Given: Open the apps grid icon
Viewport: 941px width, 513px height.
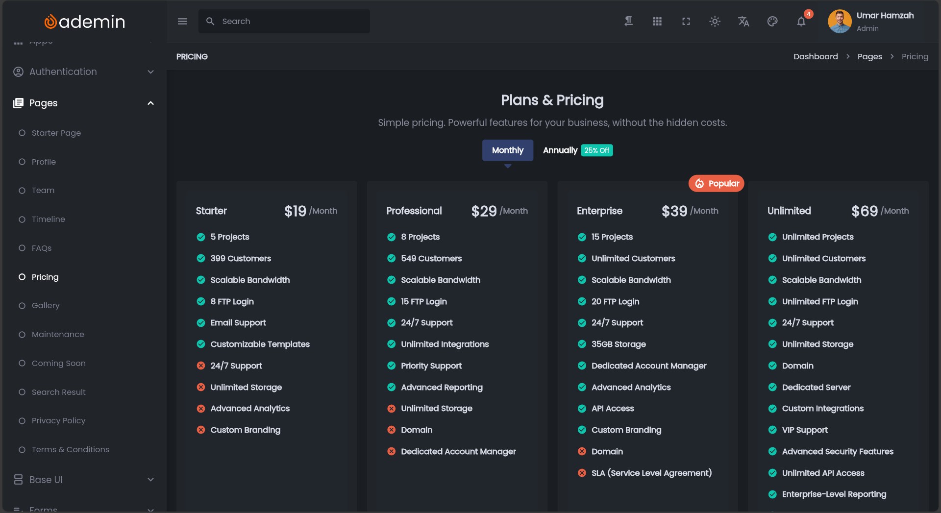Looking at the screenshot, I should click(x=657, y=22).
